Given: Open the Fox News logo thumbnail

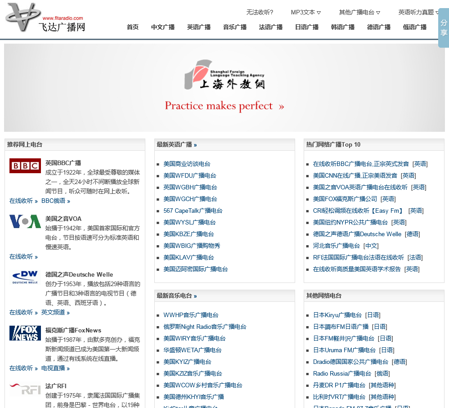Looking at the screenshot, I should click(x=25, y=333).
